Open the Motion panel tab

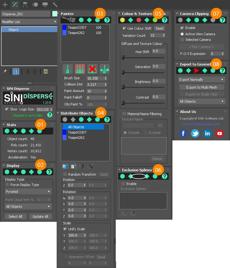pos(35,5)
